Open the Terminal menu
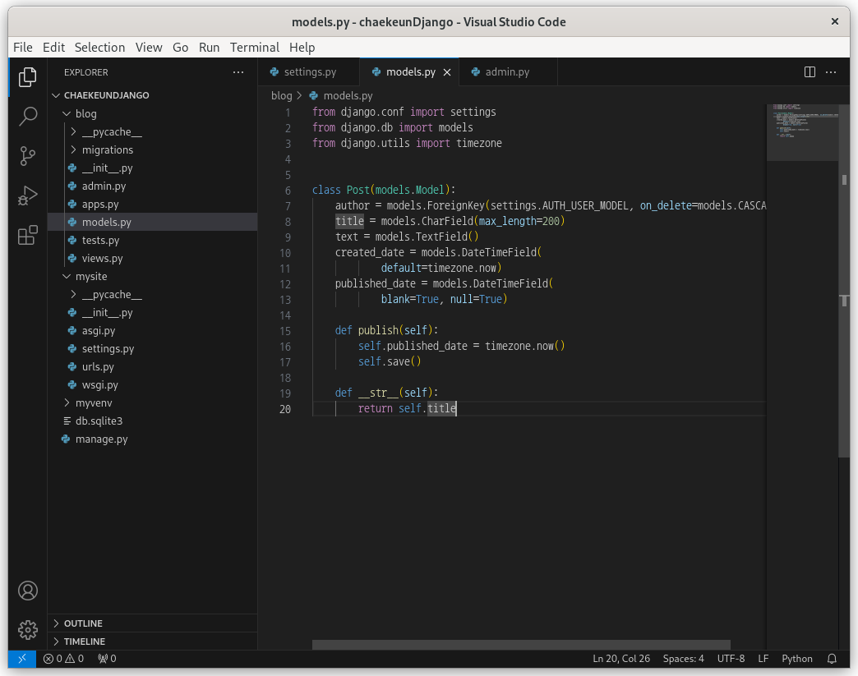 pyautogui.click(x=255, y=48)
